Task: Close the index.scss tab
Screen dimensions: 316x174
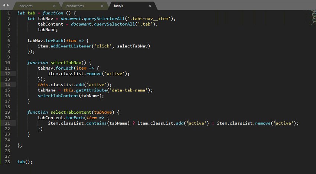Action: [54, 6]
